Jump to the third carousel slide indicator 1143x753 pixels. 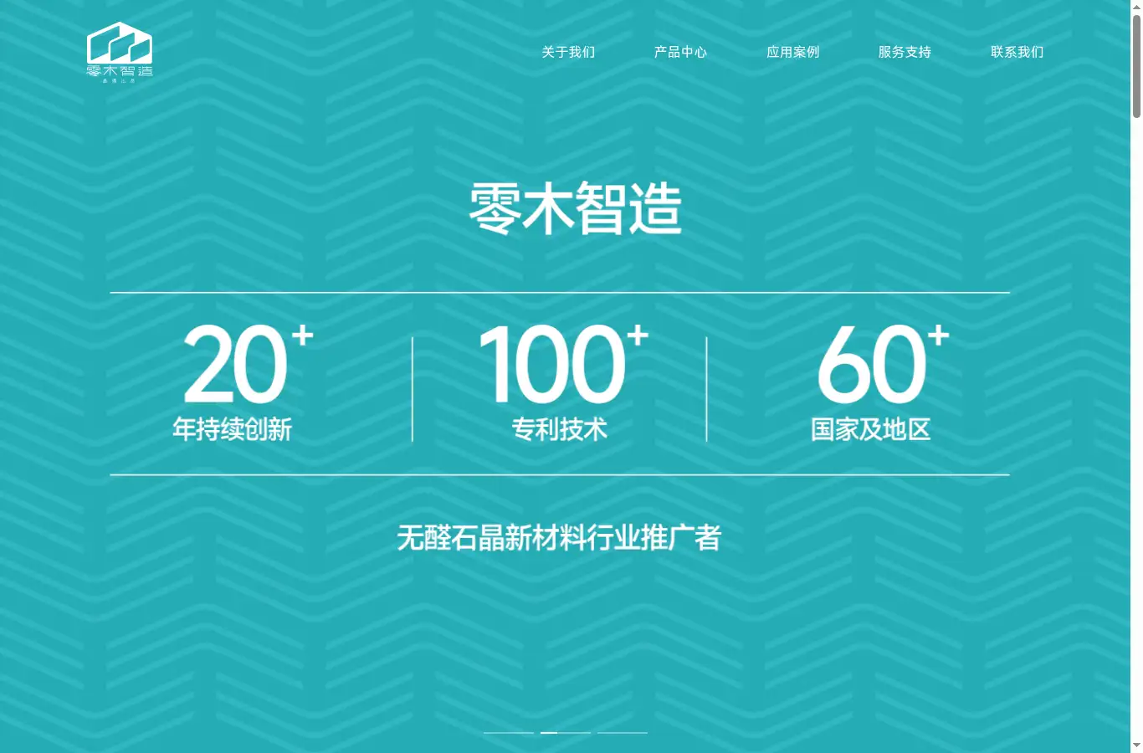pyautogui.click(x=623, y=732)
